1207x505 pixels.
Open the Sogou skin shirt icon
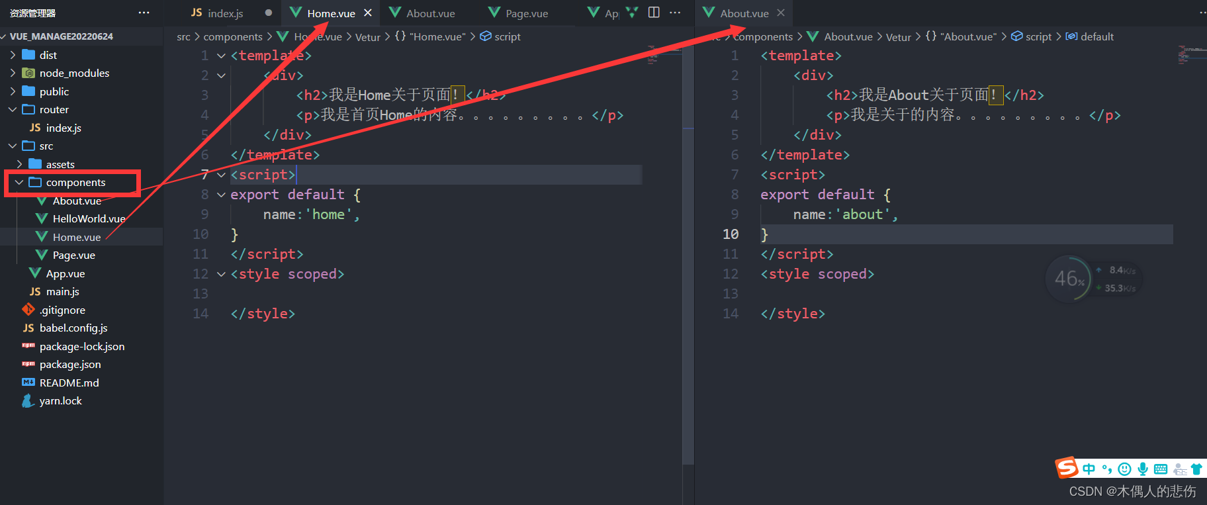(1196, 469)
